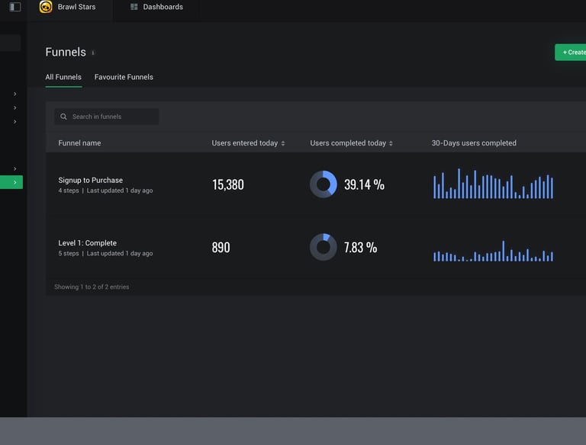Click the Dashboards grid icon
The width and height of the screenshot is (586, 445).
click(134, 7)
